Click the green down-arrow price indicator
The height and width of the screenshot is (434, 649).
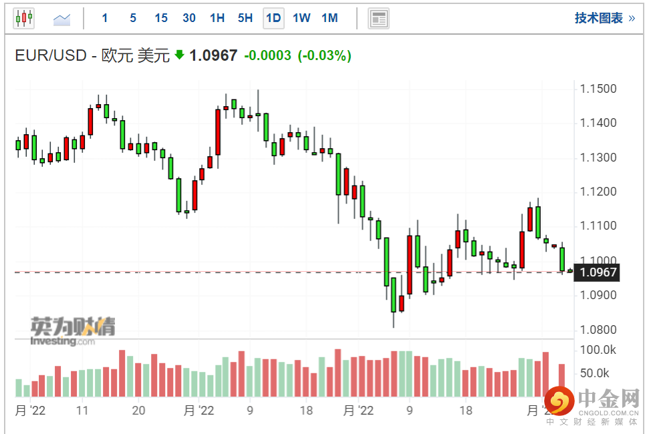[x=179, y=55]
